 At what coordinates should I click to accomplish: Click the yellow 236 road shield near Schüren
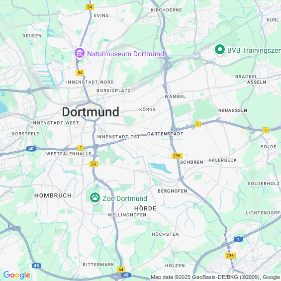[x=177, y=156]
